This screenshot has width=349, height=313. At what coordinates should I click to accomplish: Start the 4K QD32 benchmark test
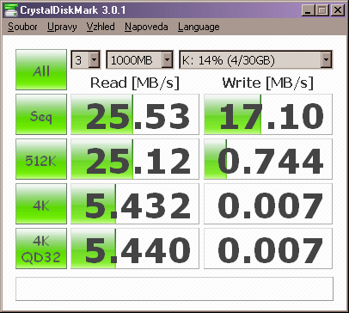(41, 249)
